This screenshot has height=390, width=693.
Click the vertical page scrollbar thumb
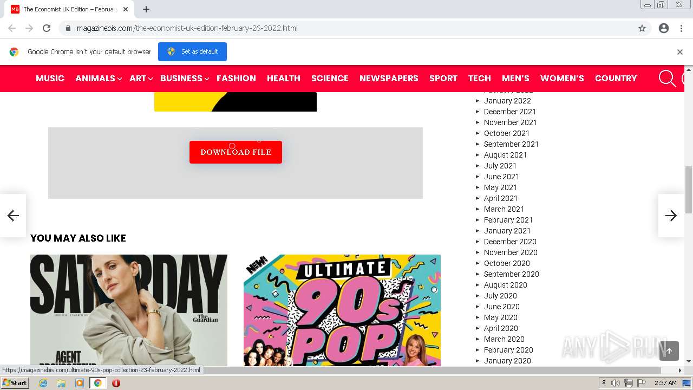[689, 190]
